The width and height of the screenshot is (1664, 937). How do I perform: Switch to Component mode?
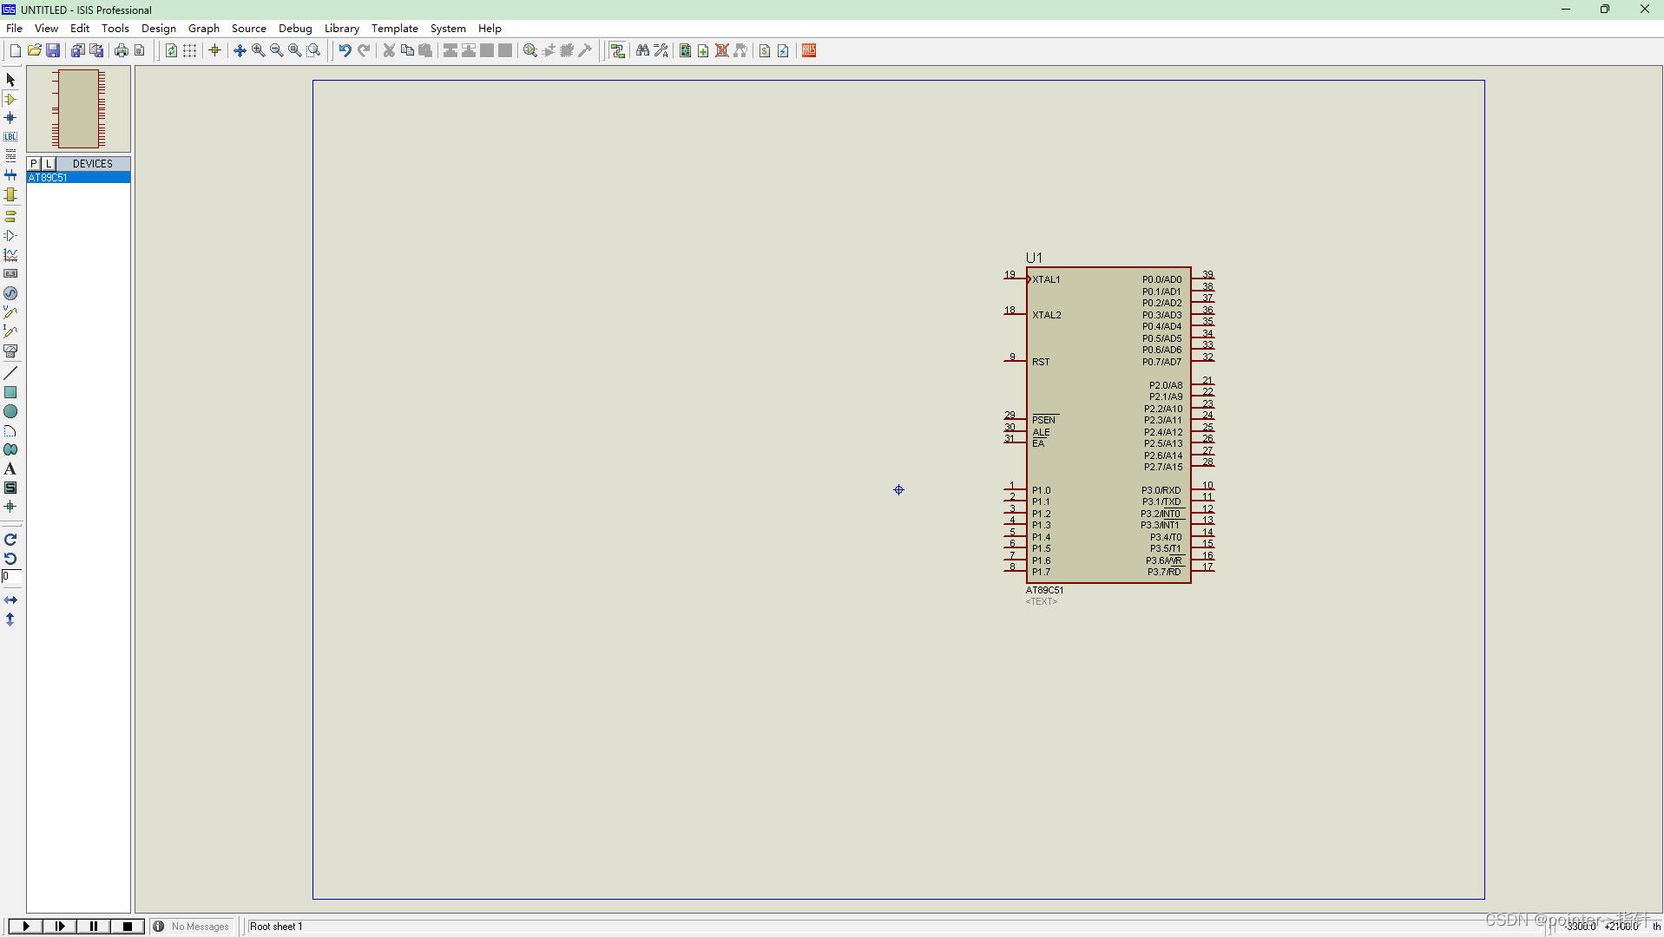click(10, 99)
